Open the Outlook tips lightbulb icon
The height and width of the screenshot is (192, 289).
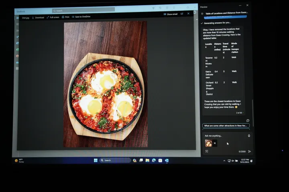click(x=174, y=8)
